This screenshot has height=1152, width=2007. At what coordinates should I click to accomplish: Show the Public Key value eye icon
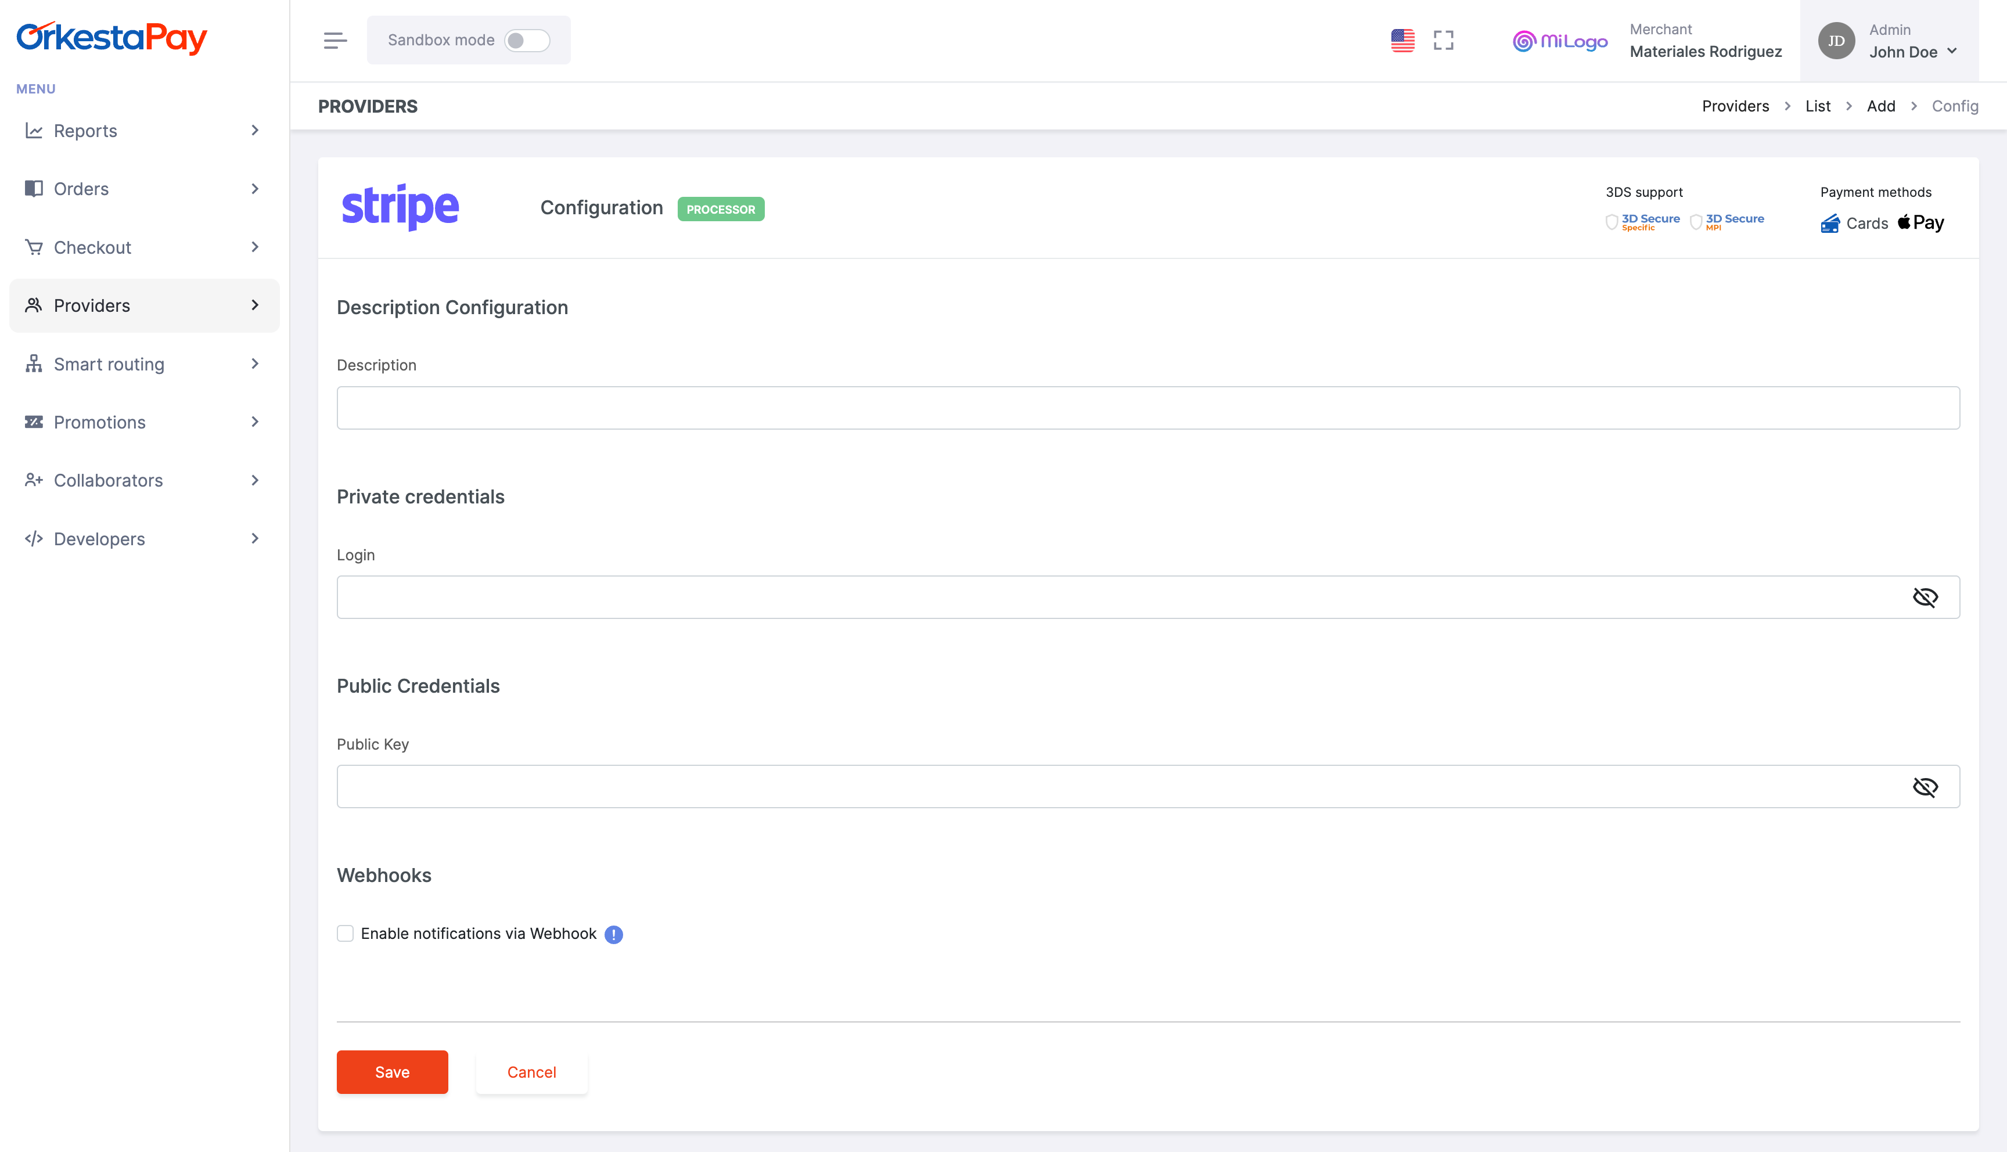coord(1925,786)
